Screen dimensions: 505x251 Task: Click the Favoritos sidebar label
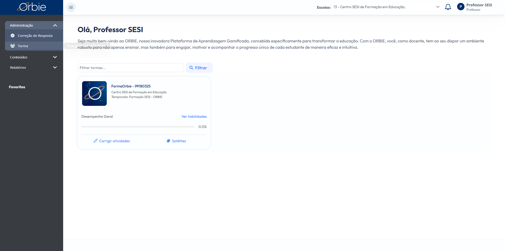[x=17, y=87]
